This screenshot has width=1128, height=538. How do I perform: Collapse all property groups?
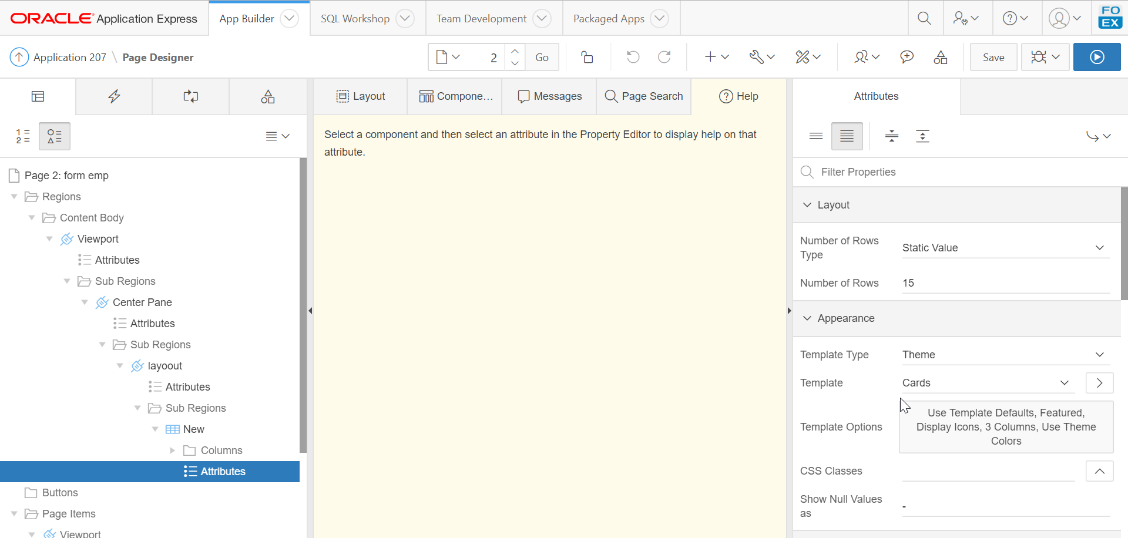pyautogui.click(x=891, y=136)
